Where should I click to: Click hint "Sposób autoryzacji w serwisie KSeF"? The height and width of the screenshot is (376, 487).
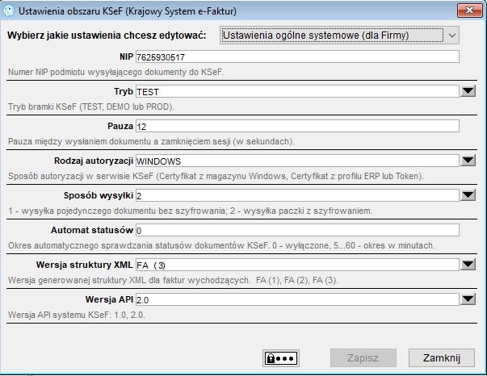tap(216, 177)
